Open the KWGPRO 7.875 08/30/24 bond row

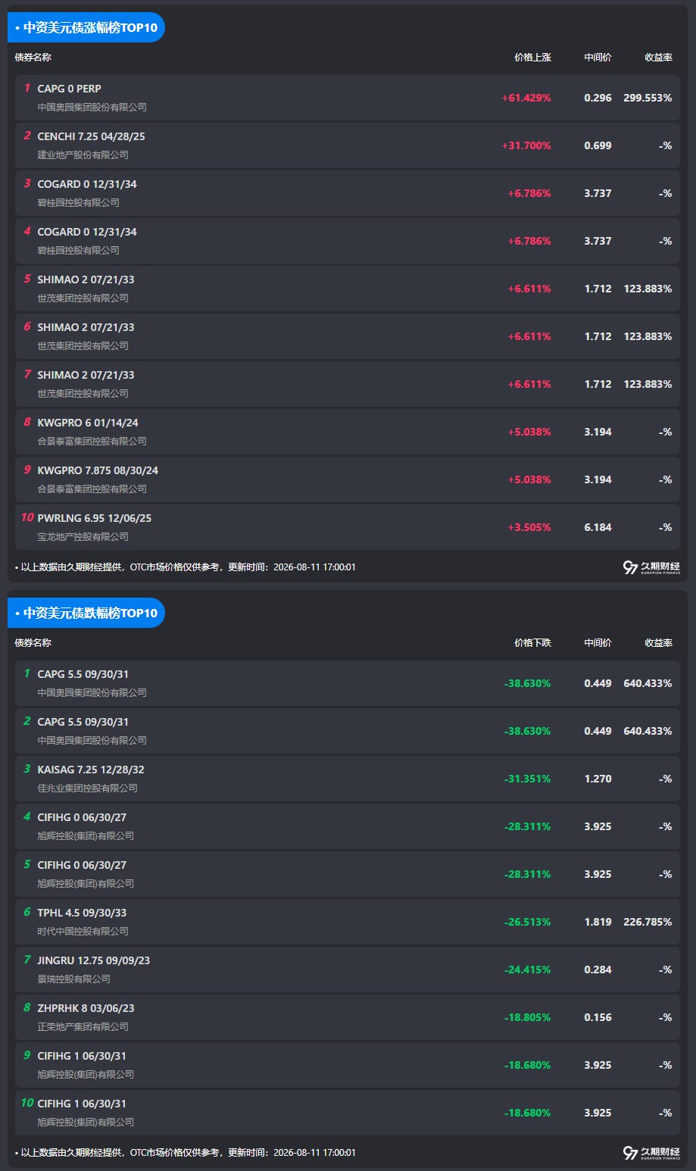click(348, 479)
